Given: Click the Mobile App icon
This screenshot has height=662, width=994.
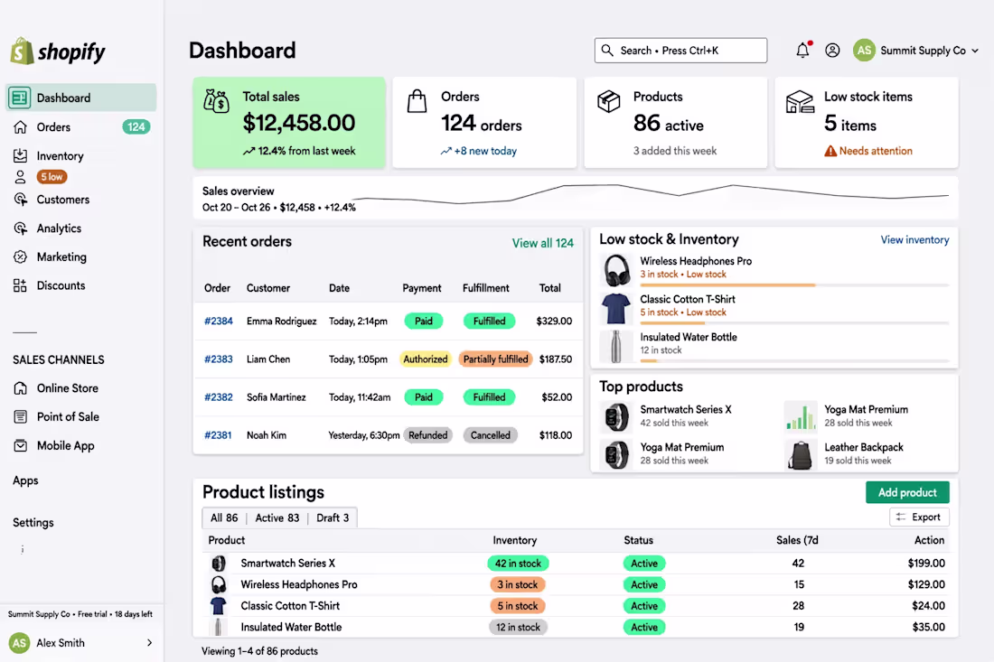Looking at the screenshot, I should pyautogui.click(x=20, y=445).
